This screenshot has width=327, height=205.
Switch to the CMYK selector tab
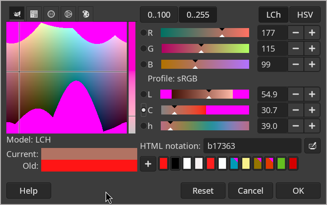coord(34,14)
